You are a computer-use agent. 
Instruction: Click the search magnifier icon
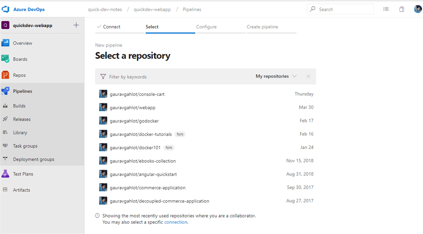(x=312, y=9)
